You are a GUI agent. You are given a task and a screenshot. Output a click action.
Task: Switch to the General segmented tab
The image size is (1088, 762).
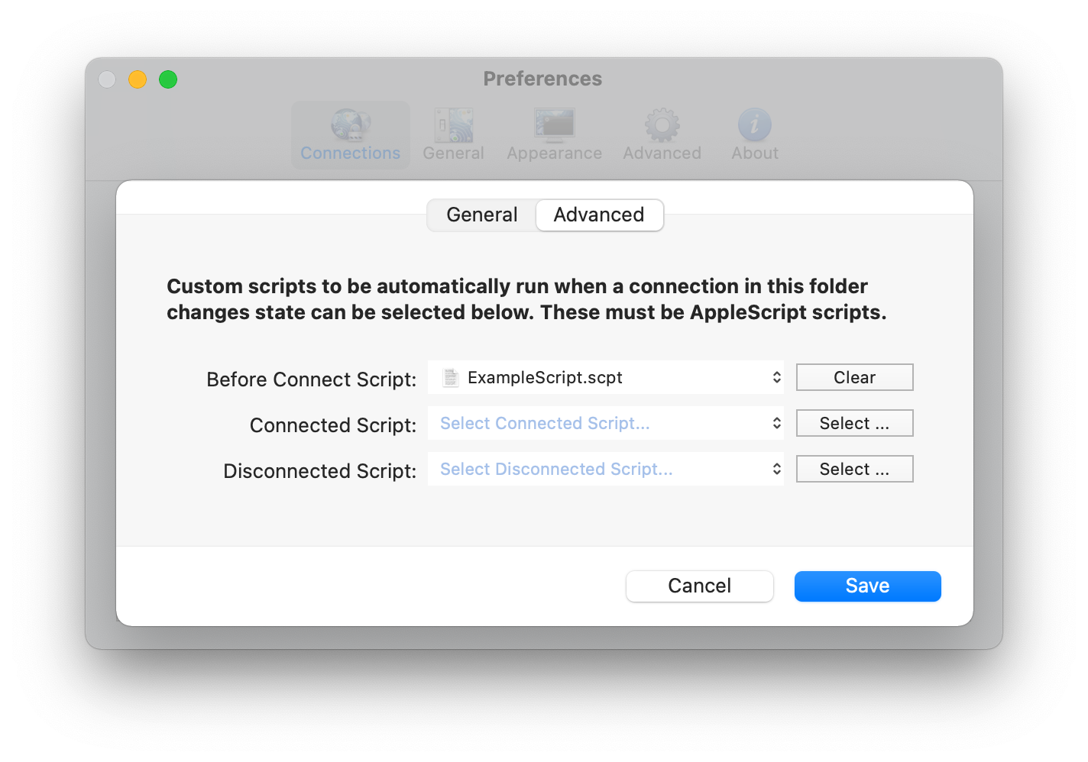point(482,215)
